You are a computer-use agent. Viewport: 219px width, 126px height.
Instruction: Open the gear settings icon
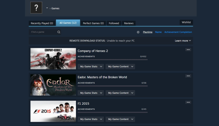(138, 32)
